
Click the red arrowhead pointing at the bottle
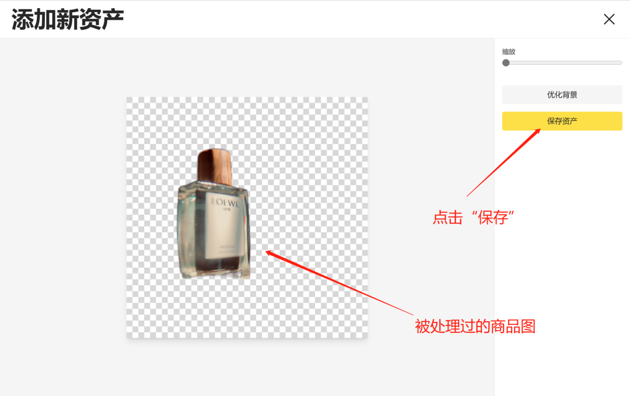(270, 254)
